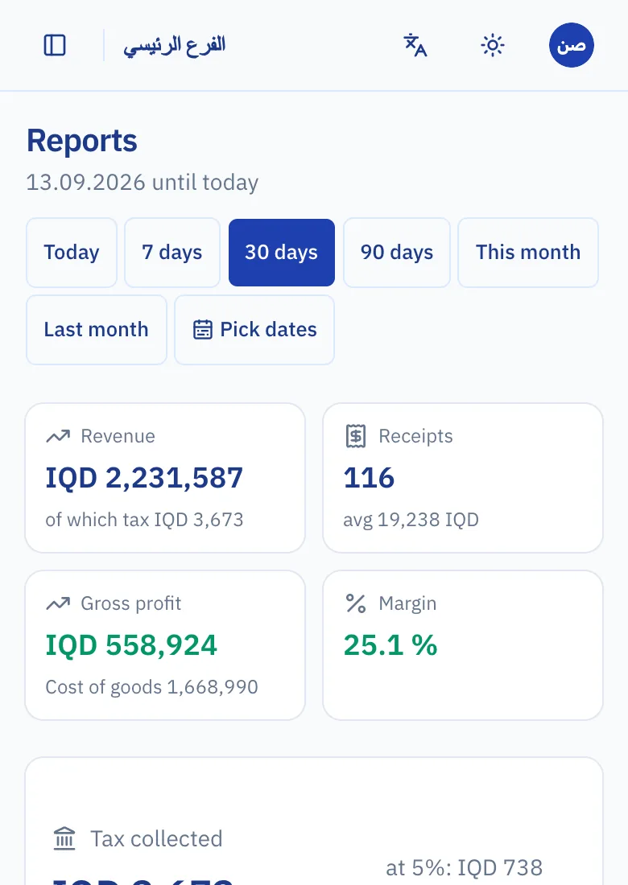Select the 30 days range

281,253
